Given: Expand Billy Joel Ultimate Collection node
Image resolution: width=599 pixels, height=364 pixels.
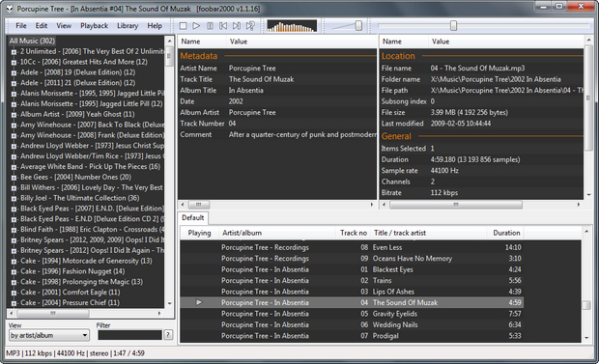Looking at the screenshot, I should (14, 198).
